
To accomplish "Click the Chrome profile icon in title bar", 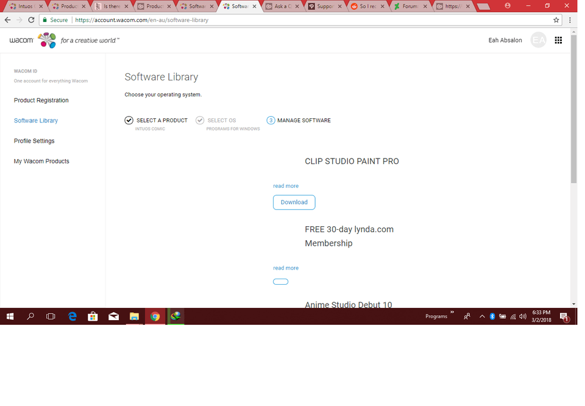I will (508, 5).
